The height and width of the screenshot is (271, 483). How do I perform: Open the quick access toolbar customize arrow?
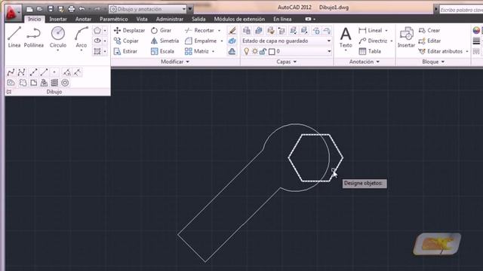pyautogui.click(x=190, y=9)
